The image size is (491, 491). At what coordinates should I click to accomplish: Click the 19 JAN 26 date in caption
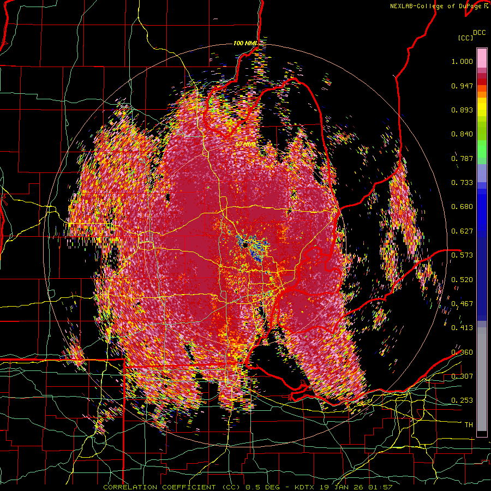tap(342, 487)
